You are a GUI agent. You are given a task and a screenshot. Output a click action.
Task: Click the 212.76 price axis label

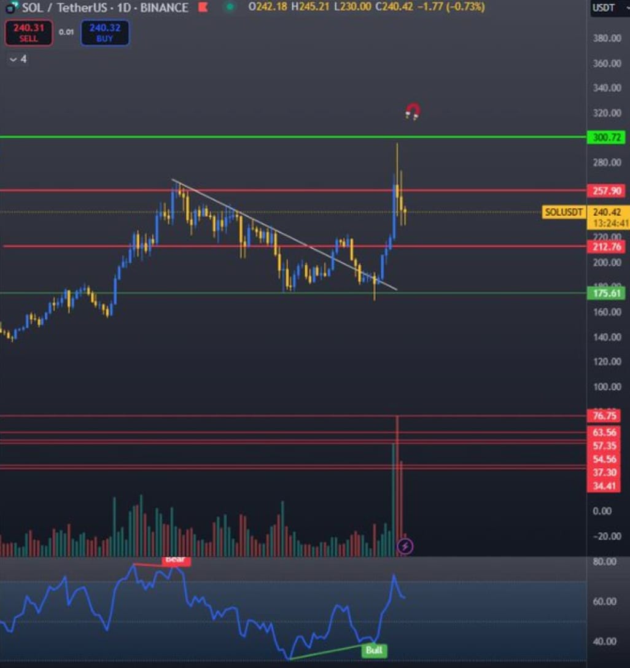tap(605, 247)
